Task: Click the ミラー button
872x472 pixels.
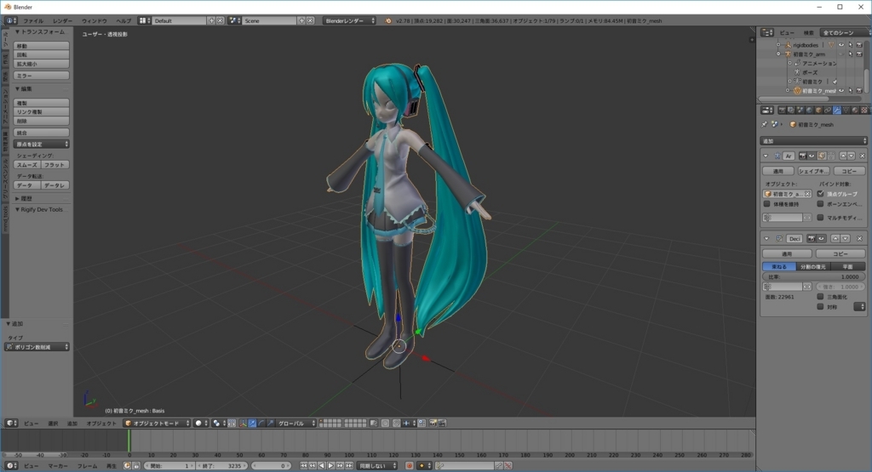Action: click(41, 75)
